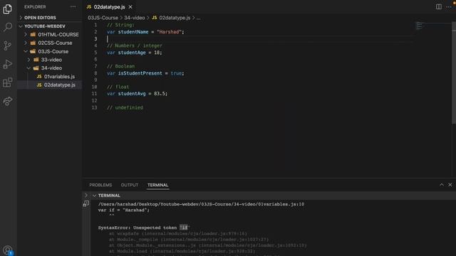Image resolution: width=456 pixels, height=256 pixels.
Task: Open the Search view
Action: [x=8, y=27]
